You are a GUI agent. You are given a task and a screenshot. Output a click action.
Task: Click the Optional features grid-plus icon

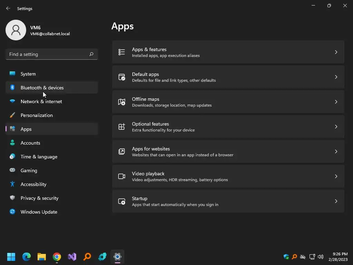(122, 127)
